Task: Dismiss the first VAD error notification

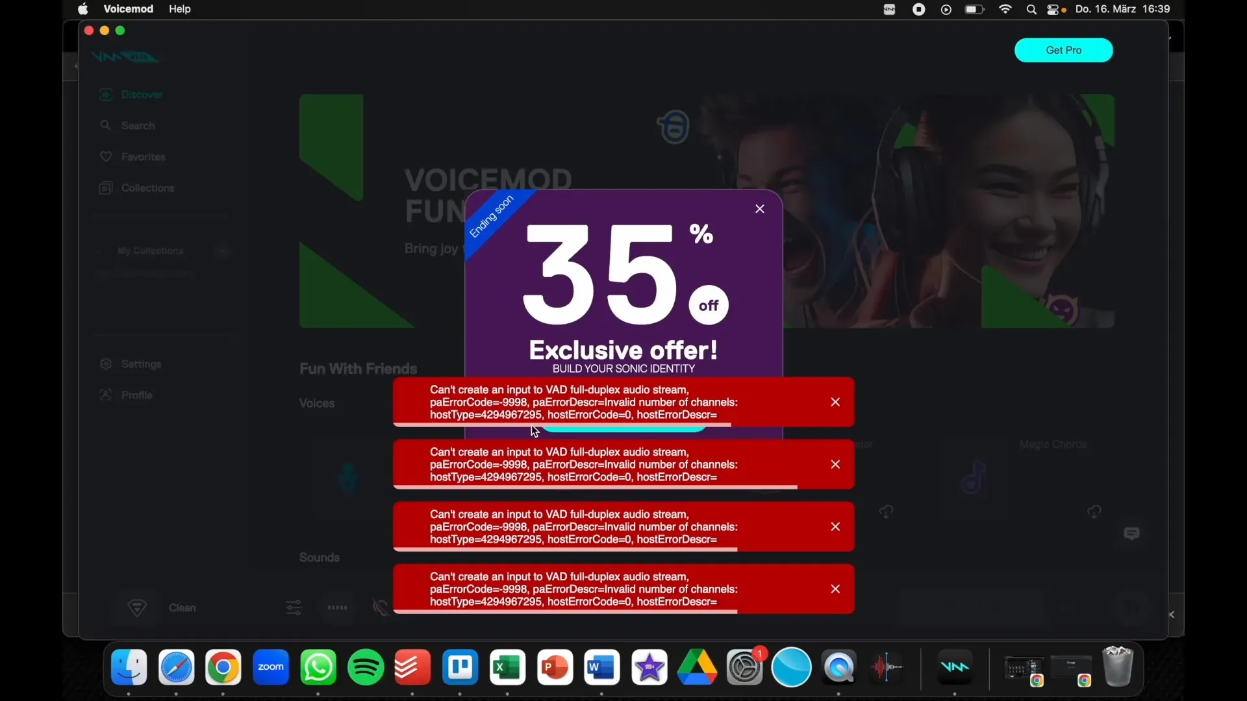Action: [x=835, y=402]
